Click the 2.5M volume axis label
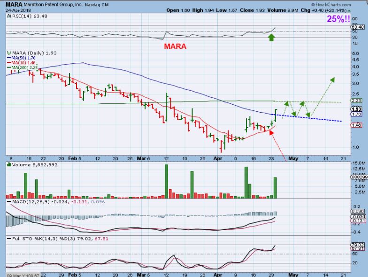The image size is (368, 277). [x=360, y=192]
